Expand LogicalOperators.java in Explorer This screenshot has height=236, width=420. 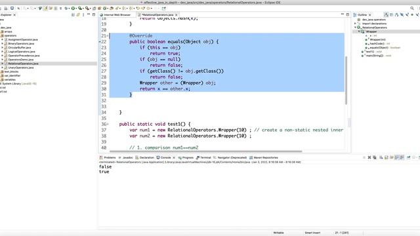pos(3,51)
